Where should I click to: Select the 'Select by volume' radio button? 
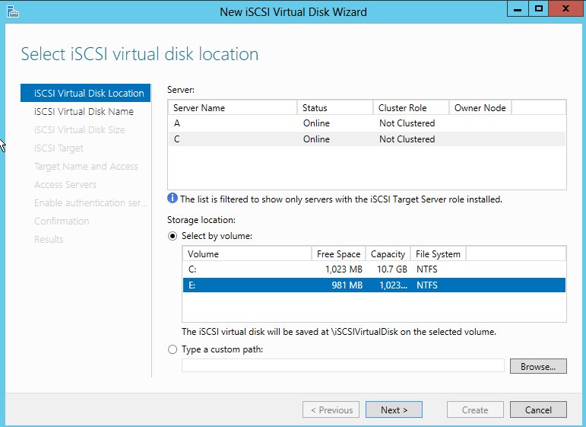[173, 236]
